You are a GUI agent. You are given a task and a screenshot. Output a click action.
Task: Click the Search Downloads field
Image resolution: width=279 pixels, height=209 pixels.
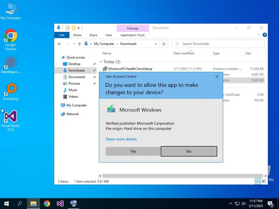(x=218, y=44)
